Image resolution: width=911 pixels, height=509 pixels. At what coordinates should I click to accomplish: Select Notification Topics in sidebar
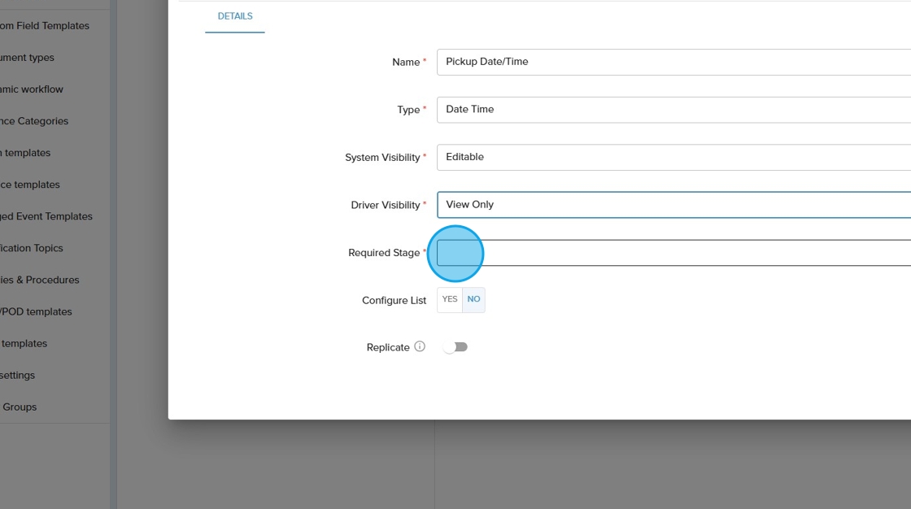pyautogui.click(x=31, y=248)
